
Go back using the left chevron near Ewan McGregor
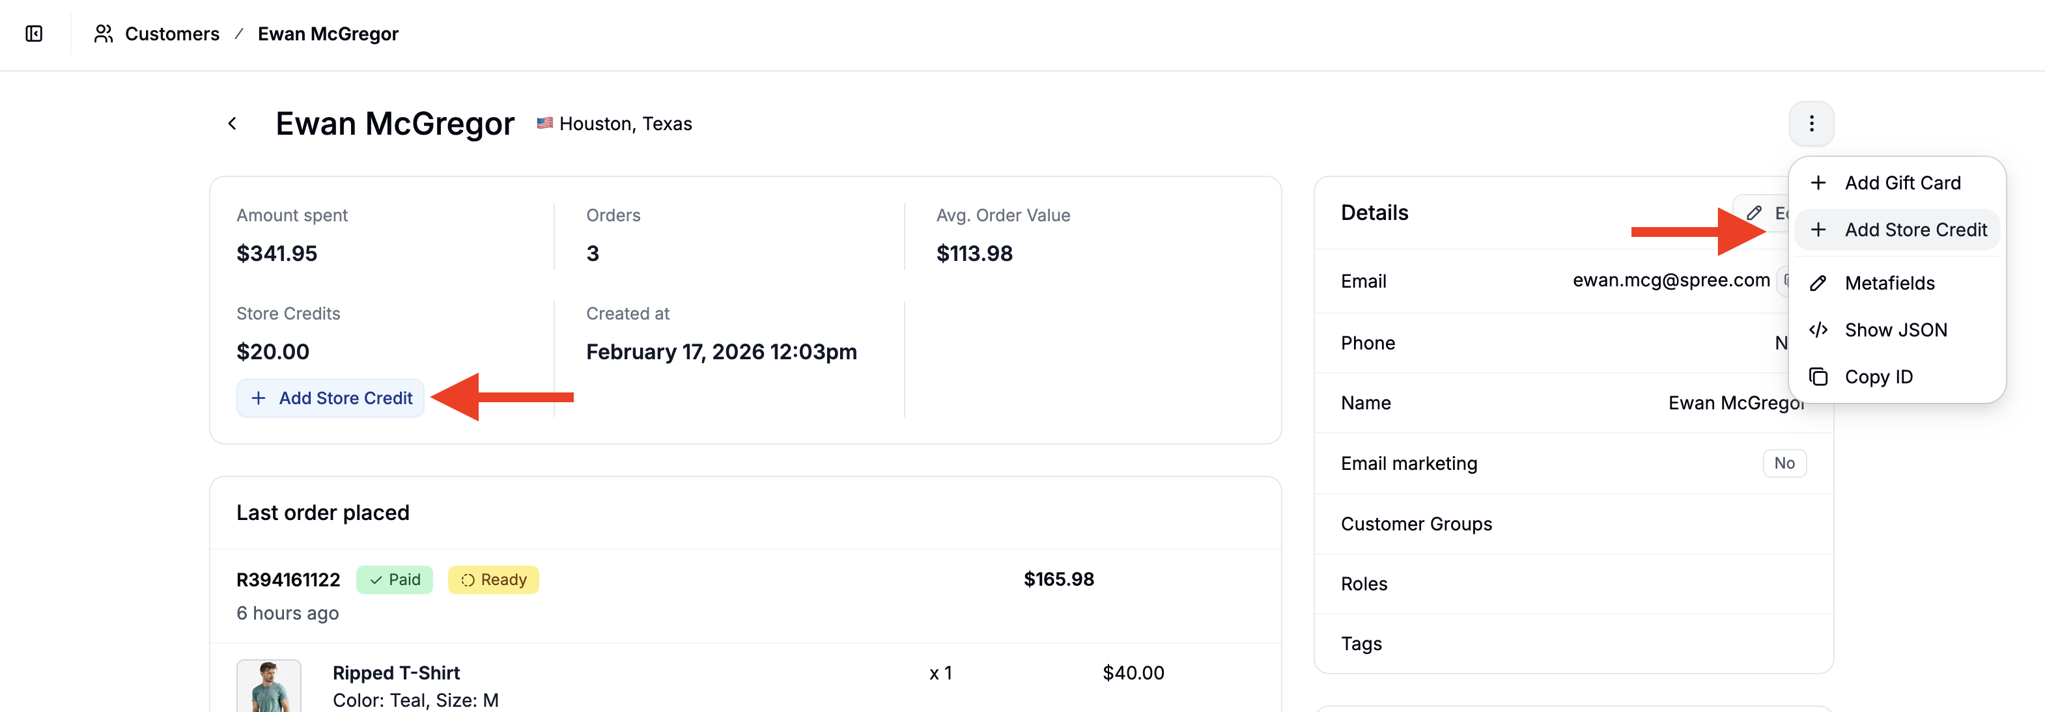click(x=233, y=123)
